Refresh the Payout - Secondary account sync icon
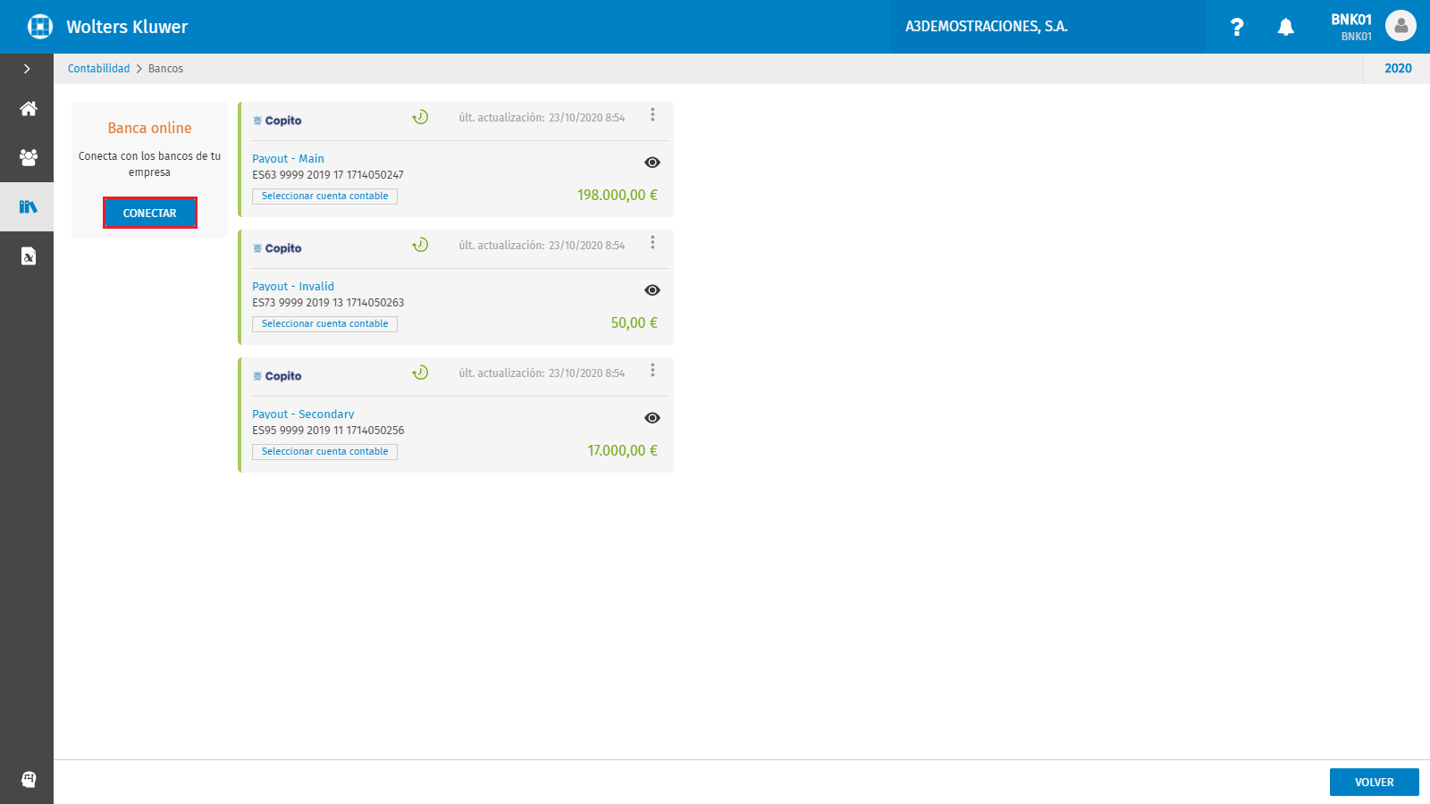The image size is (1430, 804). tap(420, 373)
